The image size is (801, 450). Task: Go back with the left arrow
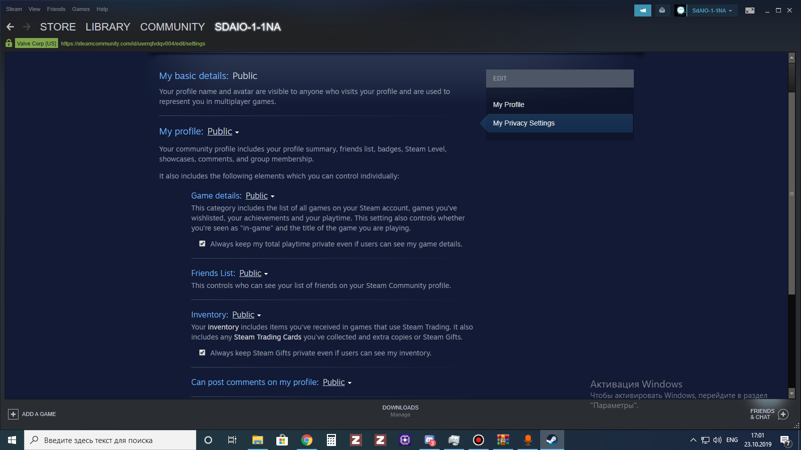10,27
